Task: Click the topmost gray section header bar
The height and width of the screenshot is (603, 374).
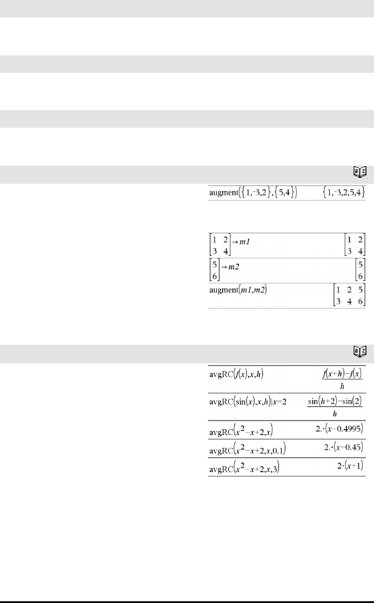Action: (x=187, y=9)
